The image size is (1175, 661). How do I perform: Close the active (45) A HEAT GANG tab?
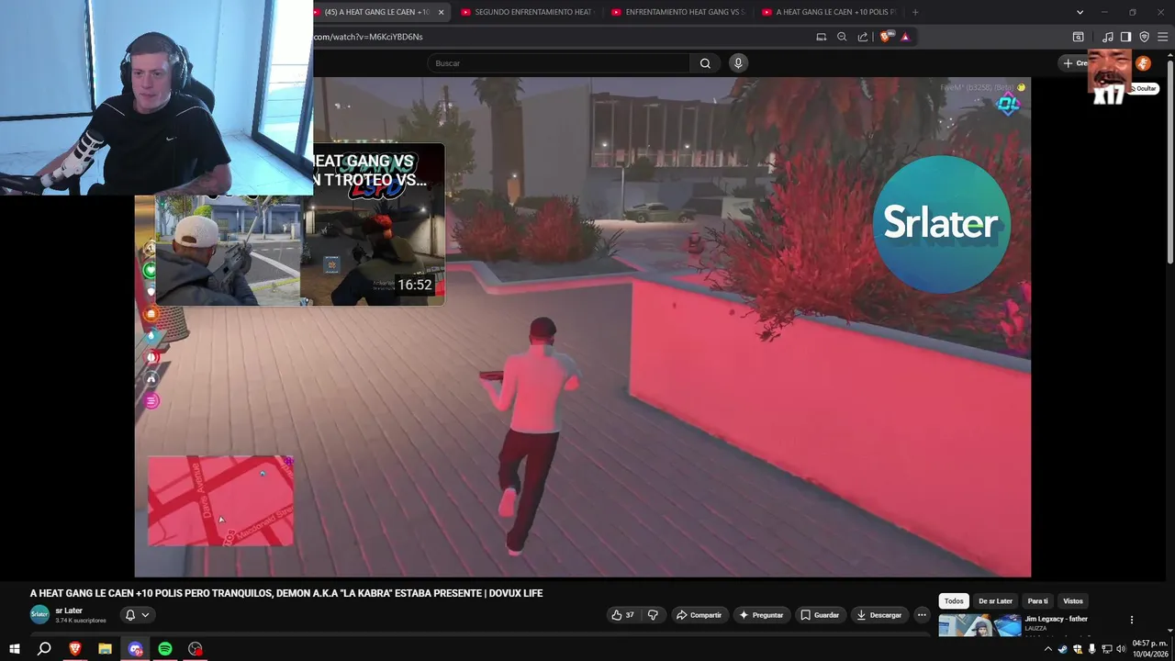coord(441,12)
